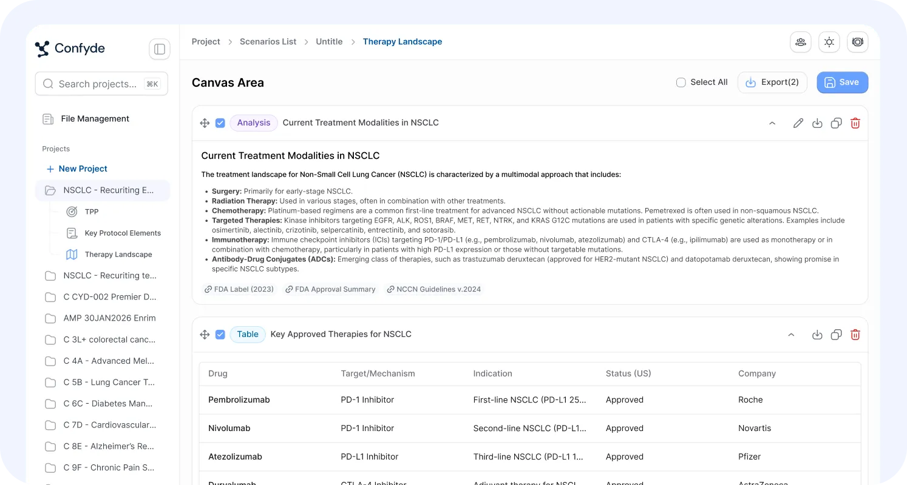Viewport: 907px width, 485px height.
Task: Click the Therapy Landscape map icon
Action: [x=72, y=255]
